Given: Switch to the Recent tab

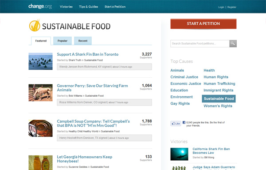Looking at the screenshot, I should coord(83,41).
